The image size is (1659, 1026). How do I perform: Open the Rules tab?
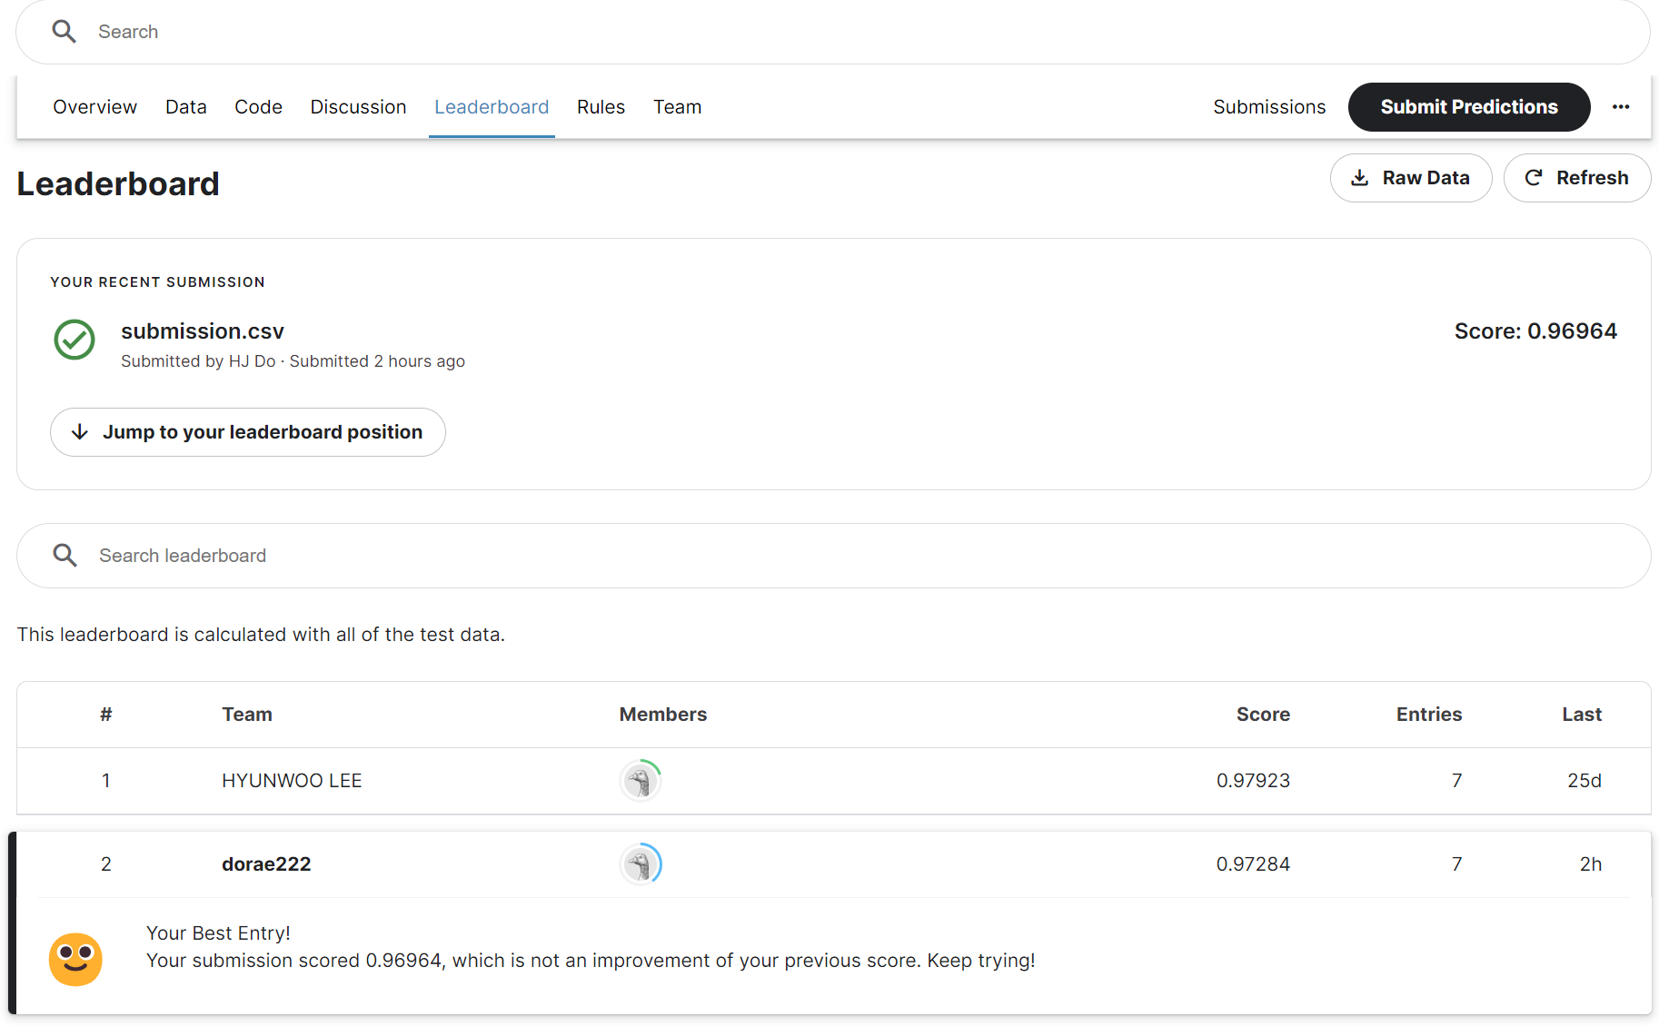point(601,107)
